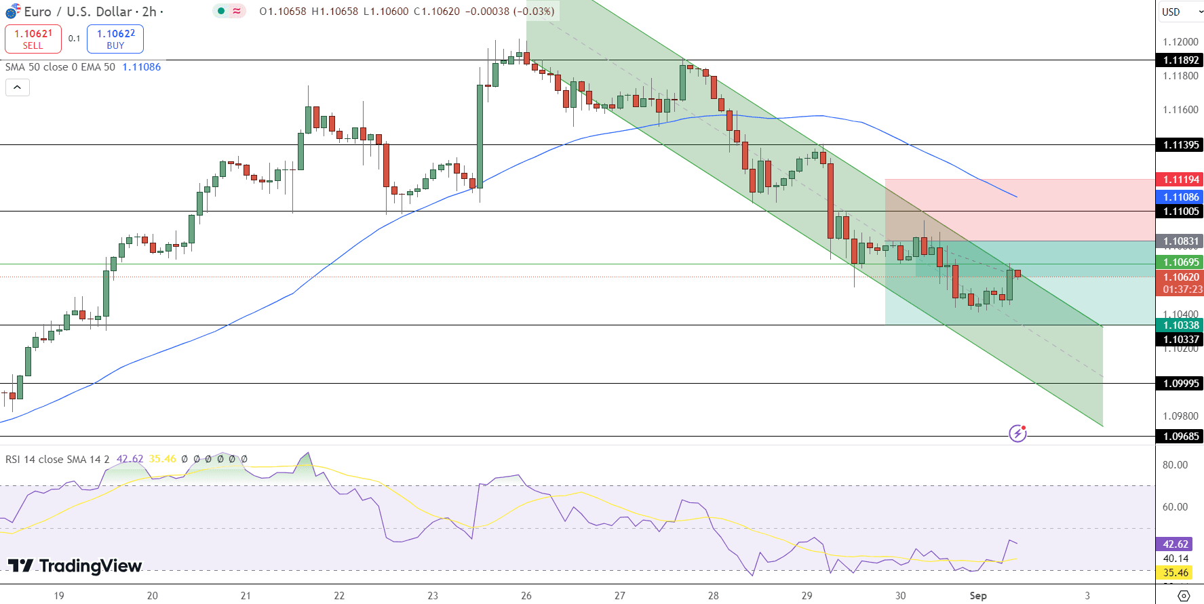This screenshot has width=1204, height=604.
Task: Click the 26 date on time axis
Action: click(526, 596)
